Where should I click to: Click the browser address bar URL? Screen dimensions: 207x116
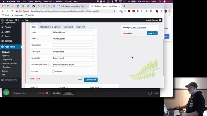[65, 11]
